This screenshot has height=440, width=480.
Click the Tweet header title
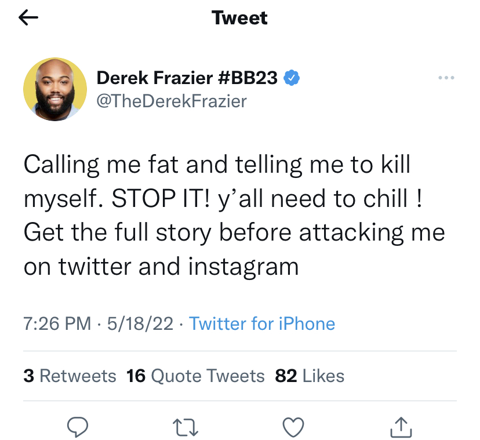point(239,17)
